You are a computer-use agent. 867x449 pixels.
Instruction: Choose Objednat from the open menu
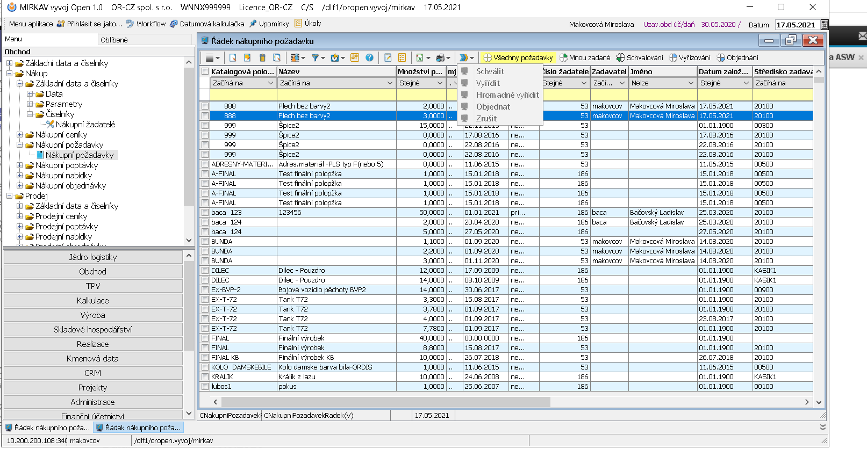(493, 107)
